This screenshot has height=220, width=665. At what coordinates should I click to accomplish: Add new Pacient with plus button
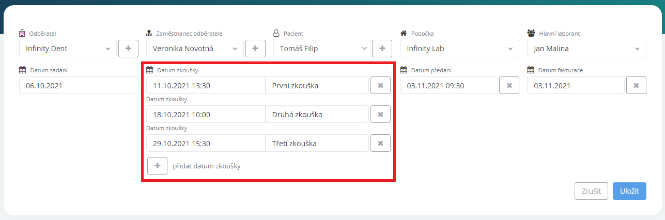[382, 49]
